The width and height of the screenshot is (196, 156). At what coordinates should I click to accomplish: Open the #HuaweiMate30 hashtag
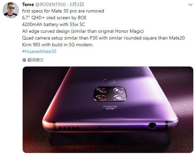coord(39,51)
